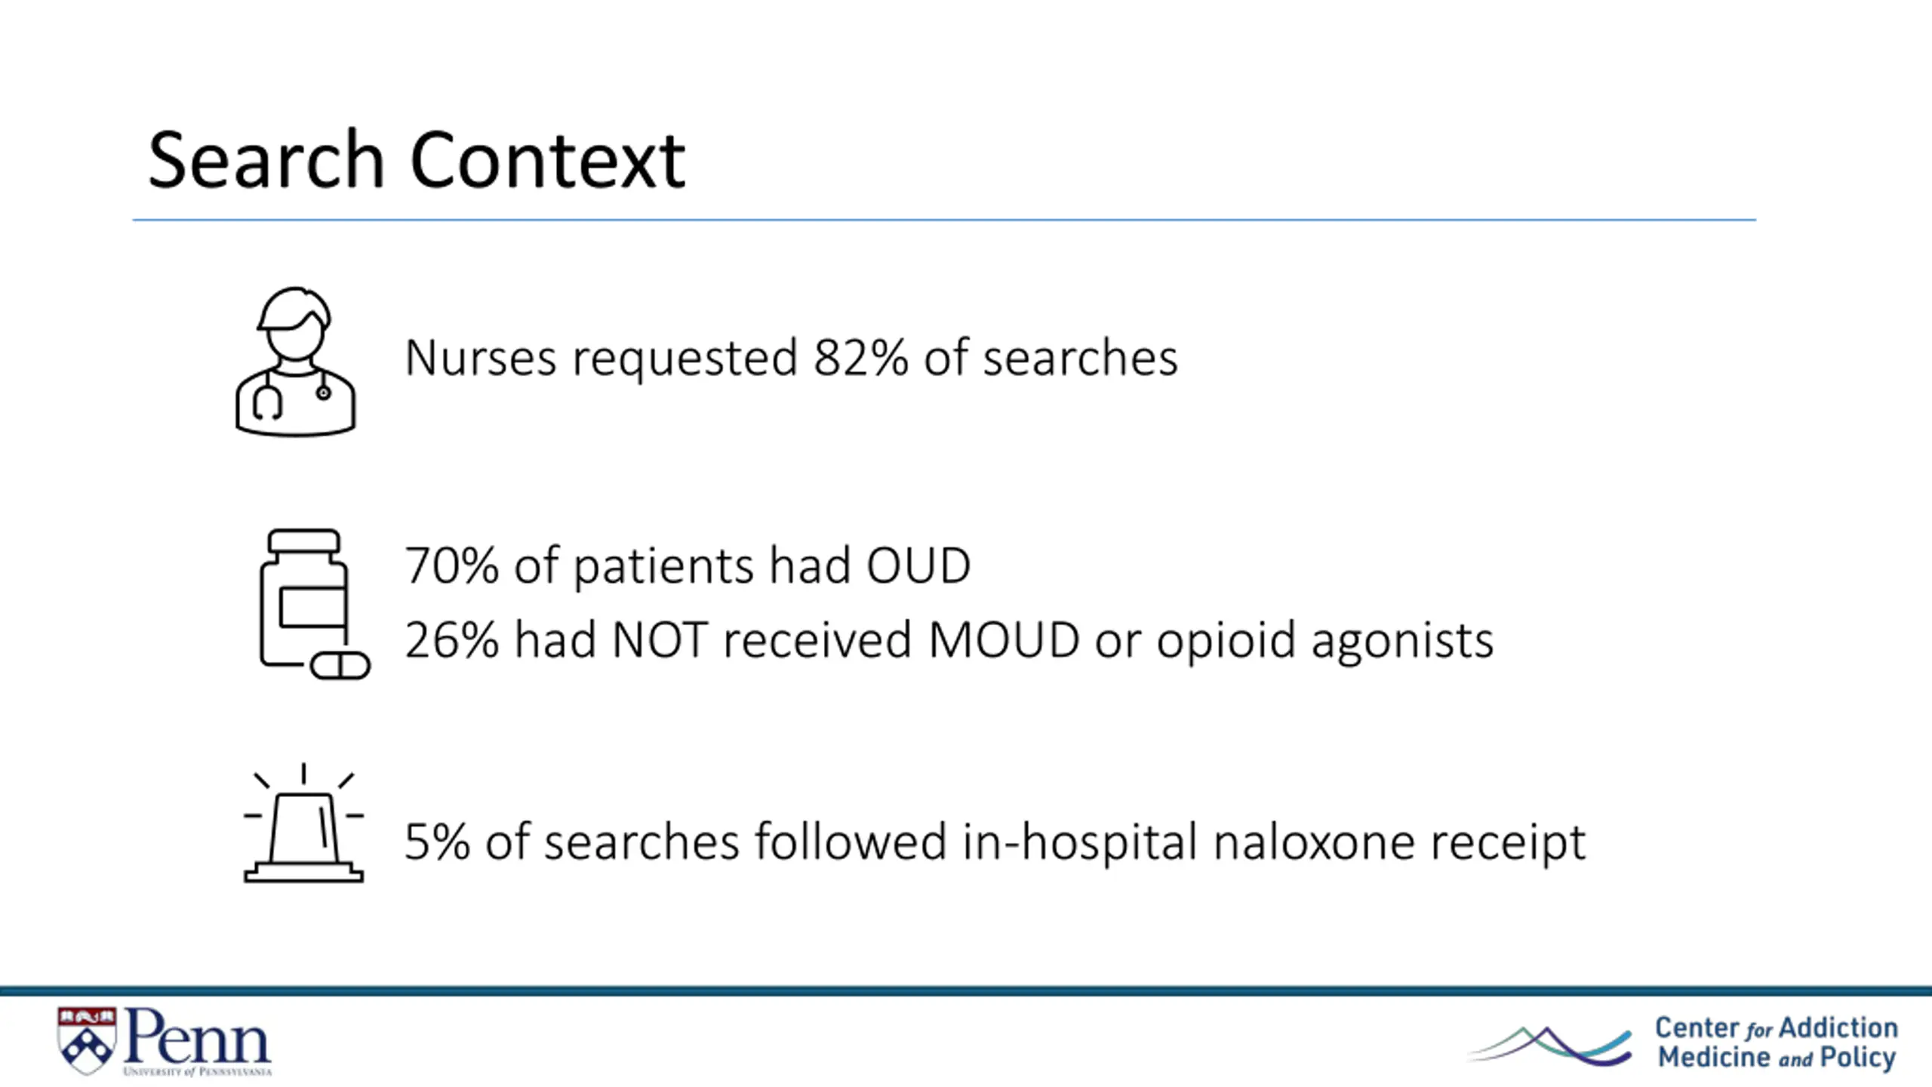Select the "70% of patients had OUD" line
Screen dimensions: 1932x1087
pos(688,565)
